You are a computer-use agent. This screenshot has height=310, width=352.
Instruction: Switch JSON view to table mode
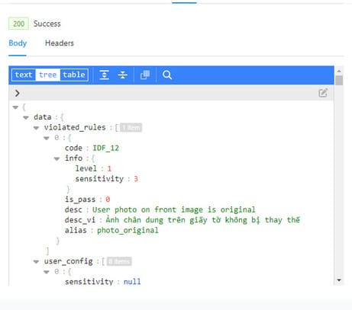(74, 75)
